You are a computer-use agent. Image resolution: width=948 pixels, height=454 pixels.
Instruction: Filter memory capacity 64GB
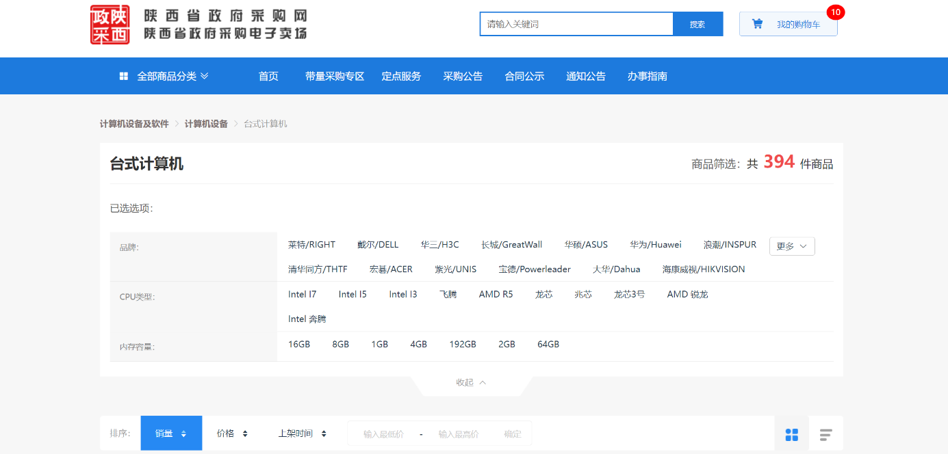[x=548, y=345]
